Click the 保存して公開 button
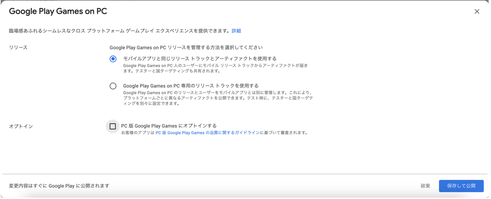491x199 pixels. coord(461,186)
